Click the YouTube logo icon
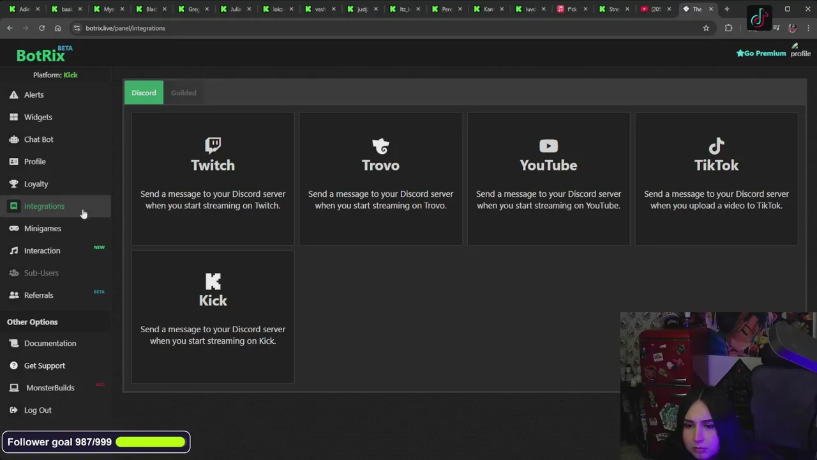Screen dimensions: 817x460 pos(548,146)
